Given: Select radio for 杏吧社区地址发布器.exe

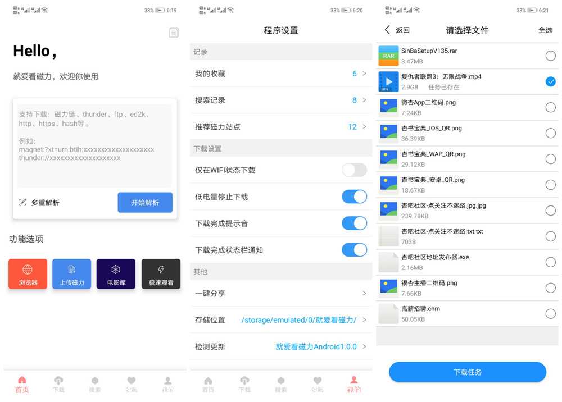Looking at the screenshot, I should point(551,262).
